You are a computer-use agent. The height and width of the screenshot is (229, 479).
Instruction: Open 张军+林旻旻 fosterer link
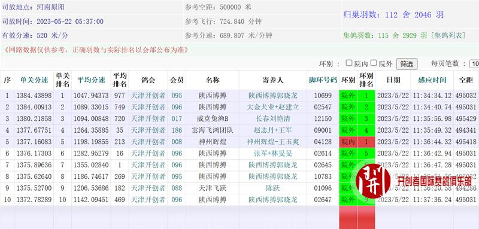[x=272, y=154]
